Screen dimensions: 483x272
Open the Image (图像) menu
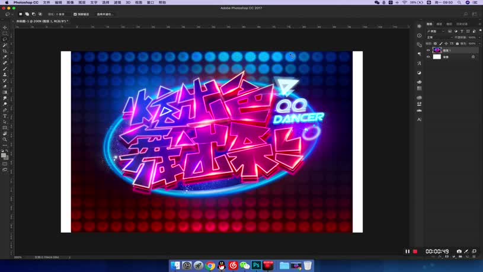coord(71,2)
